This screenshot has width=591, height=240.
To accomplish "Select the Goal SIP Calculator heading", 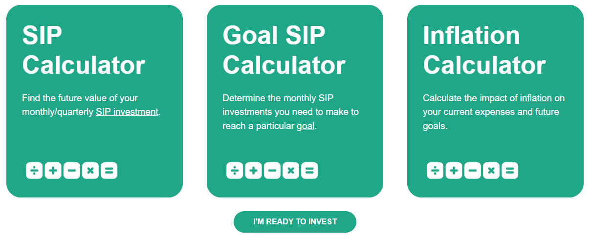I will [284, 50].
